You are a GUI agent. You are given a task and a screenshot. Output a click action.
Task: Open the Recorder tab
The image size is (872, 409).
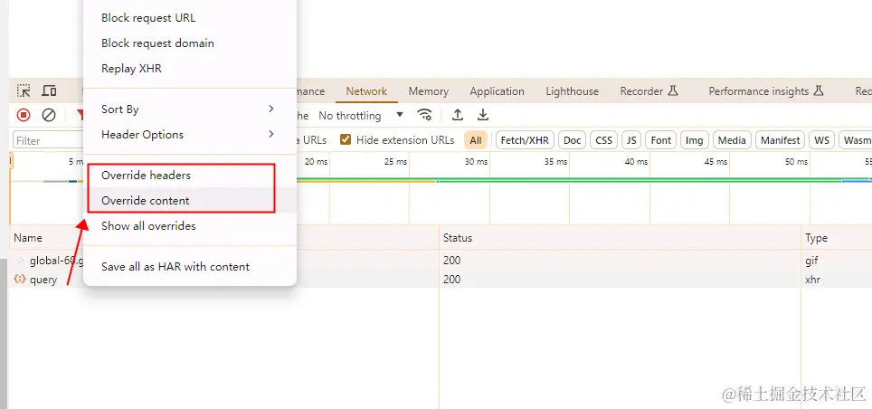pos(649,91)
